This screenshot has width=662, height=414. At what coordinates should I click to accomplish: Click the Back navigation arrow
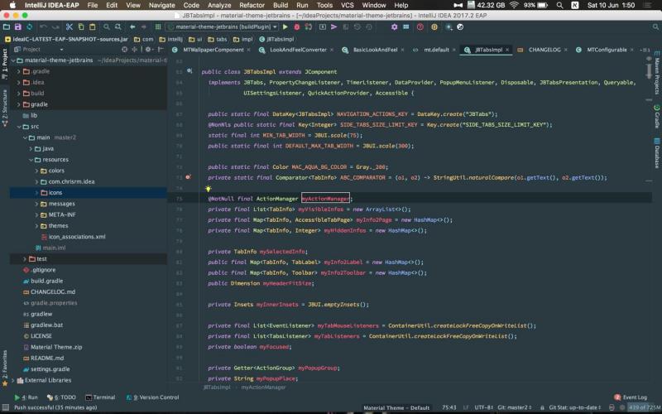[132, 26]
